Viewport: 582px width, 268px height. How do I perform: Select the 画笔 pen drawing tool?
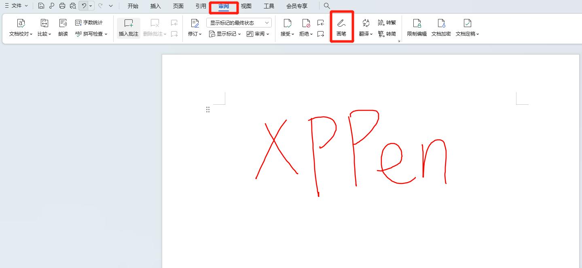(341, 27)
